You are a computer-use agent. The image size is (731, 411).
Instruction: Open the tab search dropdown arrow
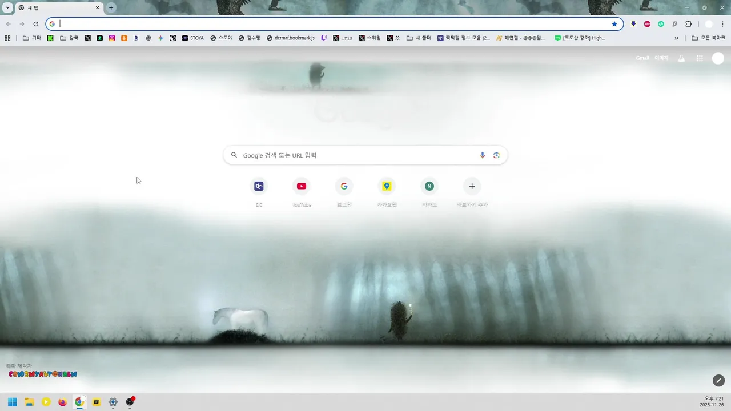(x=7, y=7)
